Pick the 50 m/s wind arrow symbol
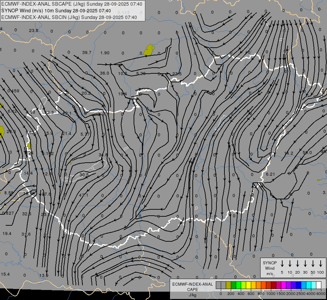Image resolution: width=327 pixels, height=300 pixels. 313,264
